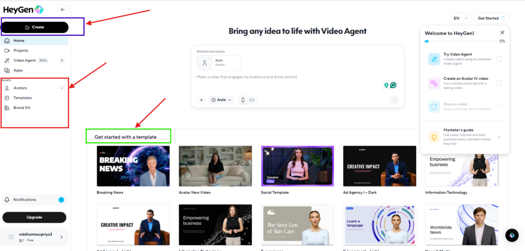Open the Auto duration dropdown
The image size is (525, 251).
pyautogui.click(x=221, y=100)
